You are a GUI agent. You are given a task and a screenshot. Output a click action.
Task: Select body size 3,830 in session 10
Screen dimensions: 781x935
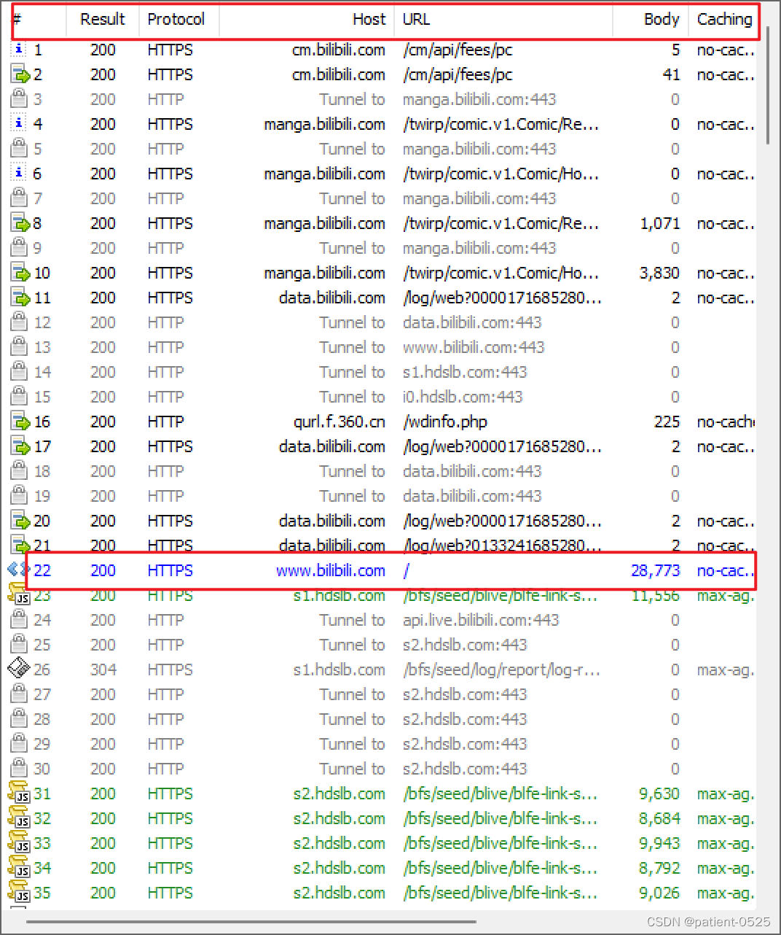(x=659, y=273)
